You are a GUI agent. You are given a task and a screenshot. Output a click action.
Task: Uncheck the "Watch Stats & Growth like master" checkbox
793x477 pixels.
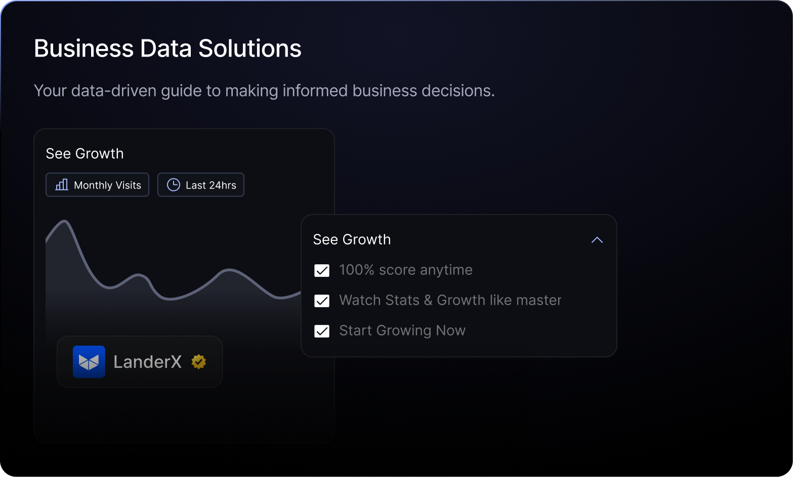(322, 301)
